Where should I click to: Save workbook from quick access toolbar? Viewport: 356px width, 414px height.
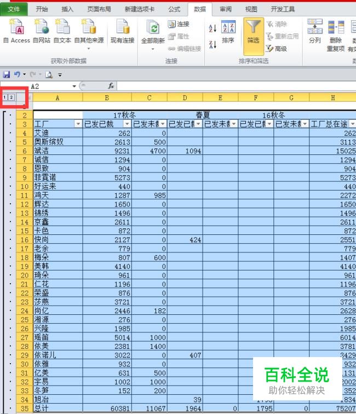click(7, 74)
